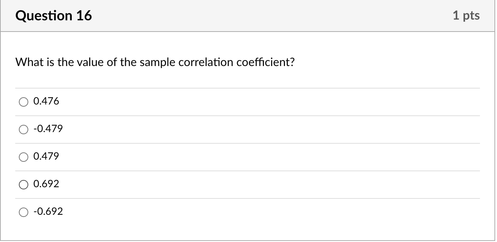Viewport: 497px width, 242px height.
Task: Click the word "coefficient?" in the question
Action: point(265,63)
